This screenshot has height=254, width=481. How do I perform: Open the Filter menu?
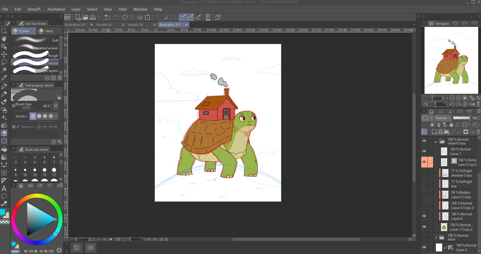123,9
